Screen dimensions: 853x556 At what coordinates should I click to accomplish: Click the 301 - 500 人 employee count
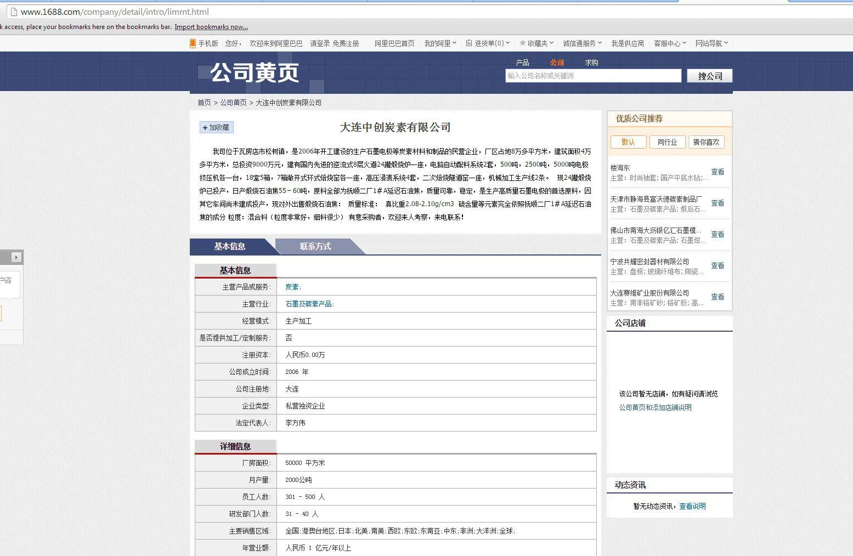click(x=305, y=497)
